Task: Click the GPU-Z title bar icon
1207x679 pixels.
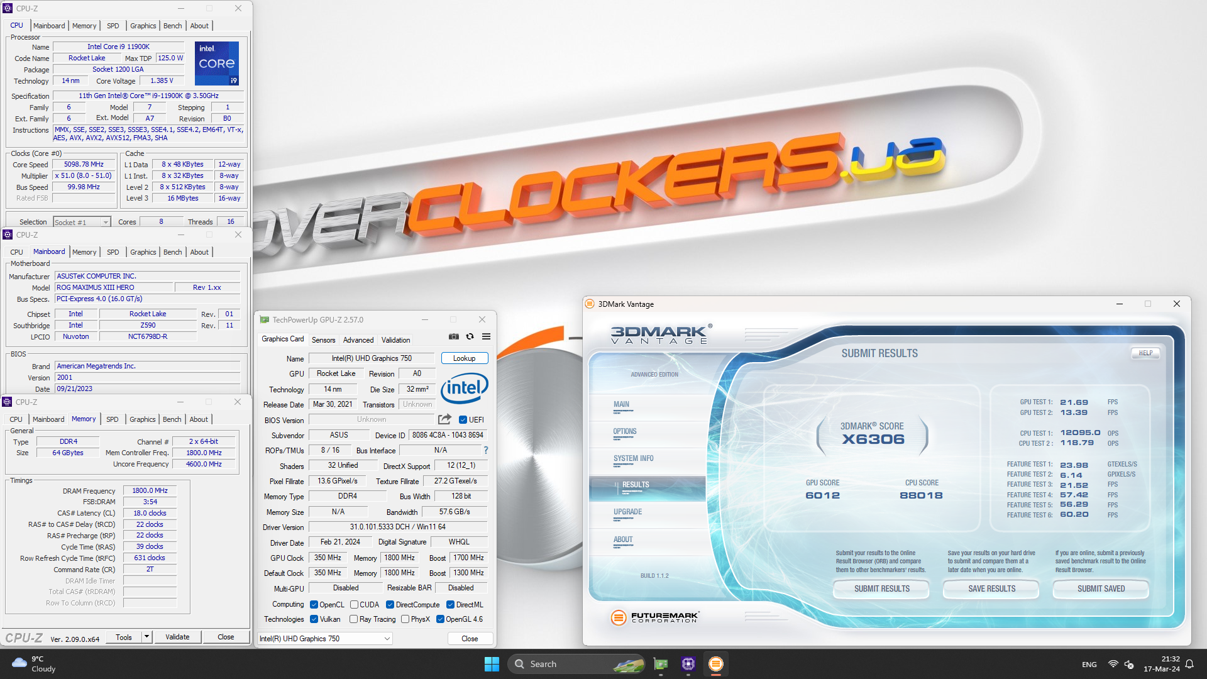Action: [265, 319]
